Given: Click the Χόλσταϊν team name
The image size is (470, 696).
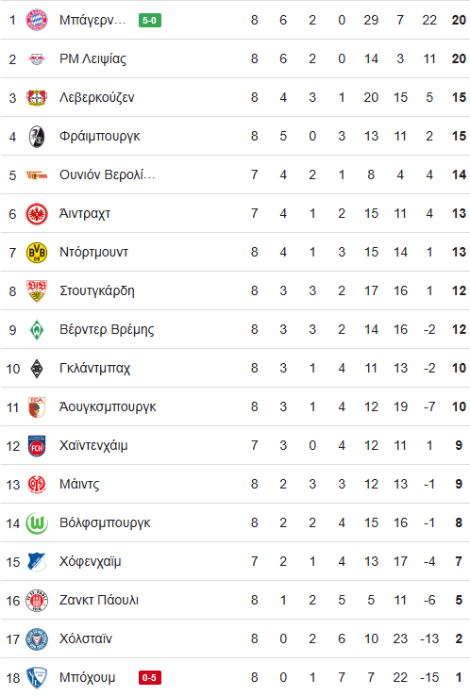Looking at the screenshot, I should click(86, 638).
